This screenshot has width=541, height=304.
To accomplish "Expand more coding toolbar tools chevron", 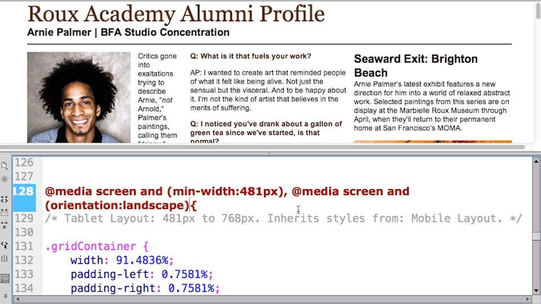I will click(x=5, y=296).
